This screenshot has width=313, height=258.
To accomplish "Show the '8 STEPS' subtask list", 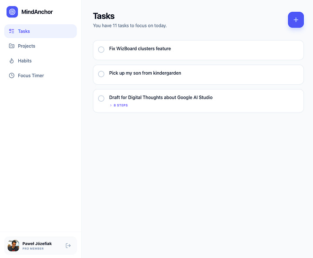I will click(120, 106).
